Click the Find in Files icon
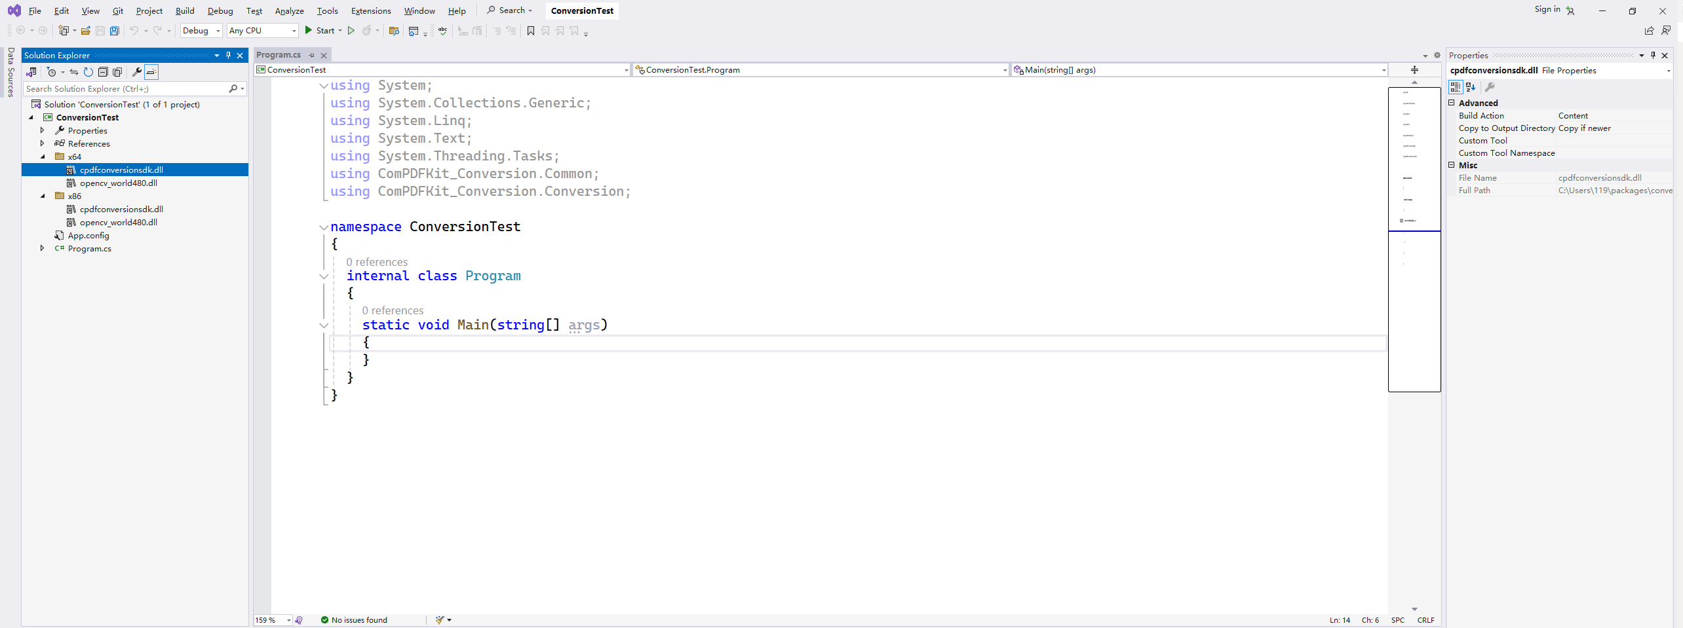This screenshot has width=1683, height=628. (x=394, y=31)
